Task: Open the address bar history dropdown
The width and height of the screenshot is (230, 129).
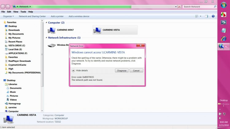Action: coord(176,7)
